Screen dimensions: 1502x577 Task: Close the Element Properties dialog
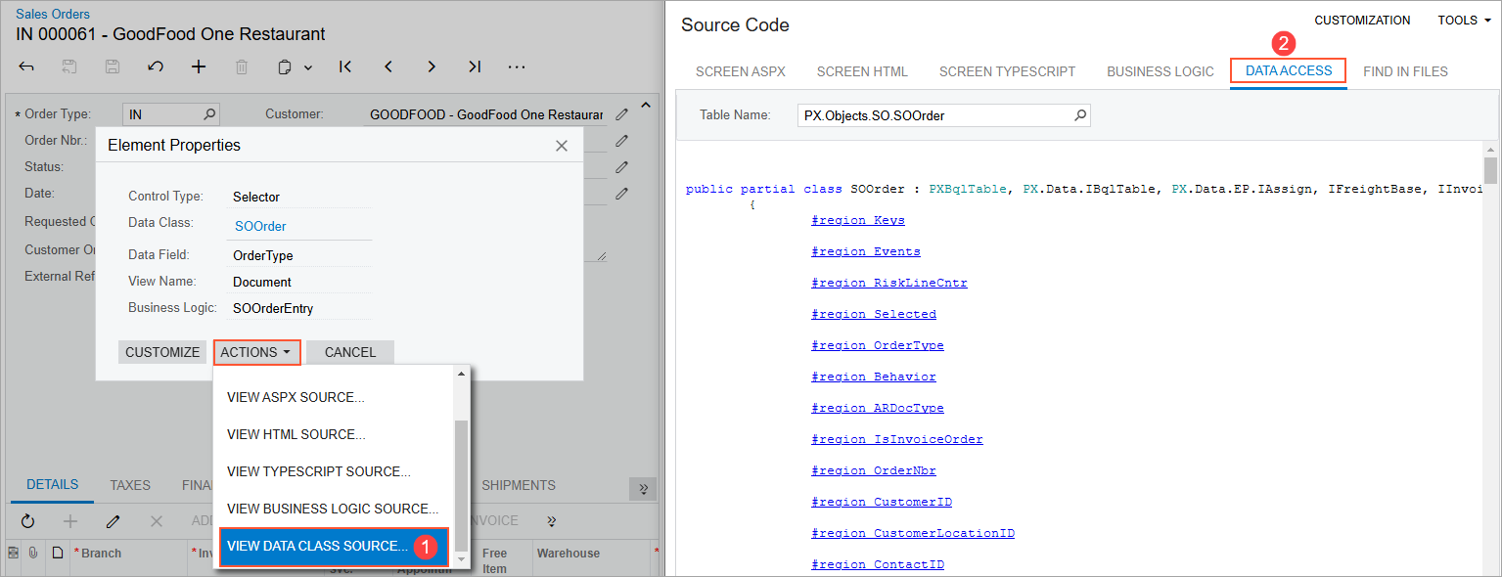point(562,146)
